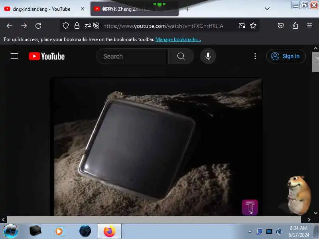The width and height of the screenshot is (319, 239).
Task: Open the dark globe taskbar app
Action: coord(85,231)
